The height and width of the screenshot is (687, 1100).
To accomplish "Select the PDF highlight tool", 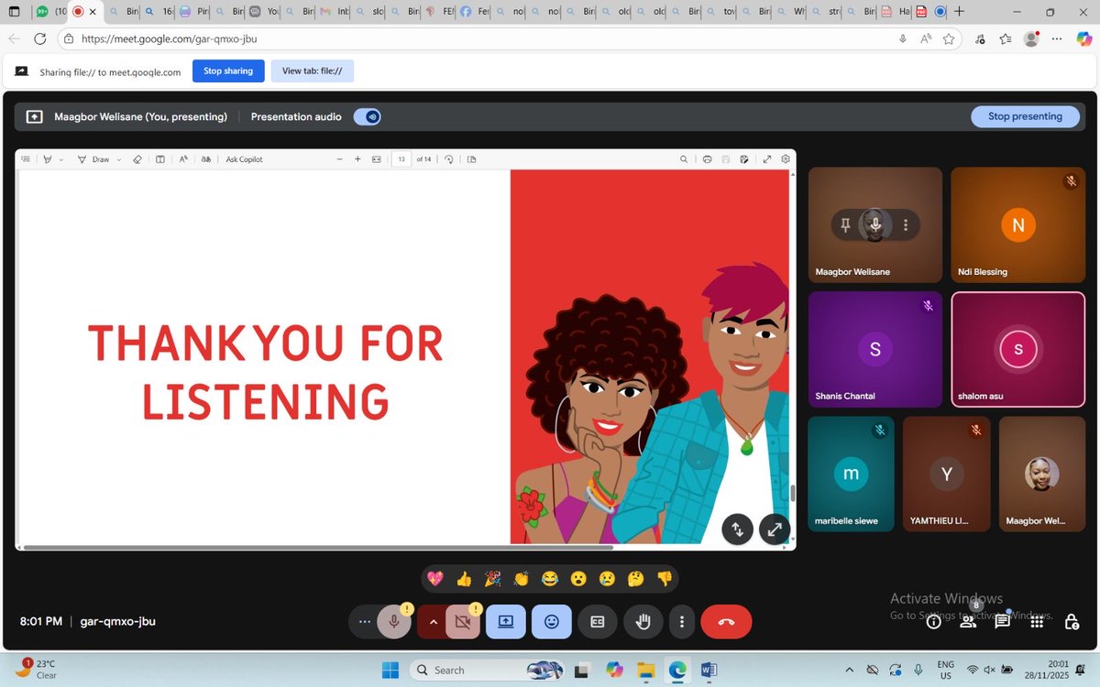I will coord(48,159).
